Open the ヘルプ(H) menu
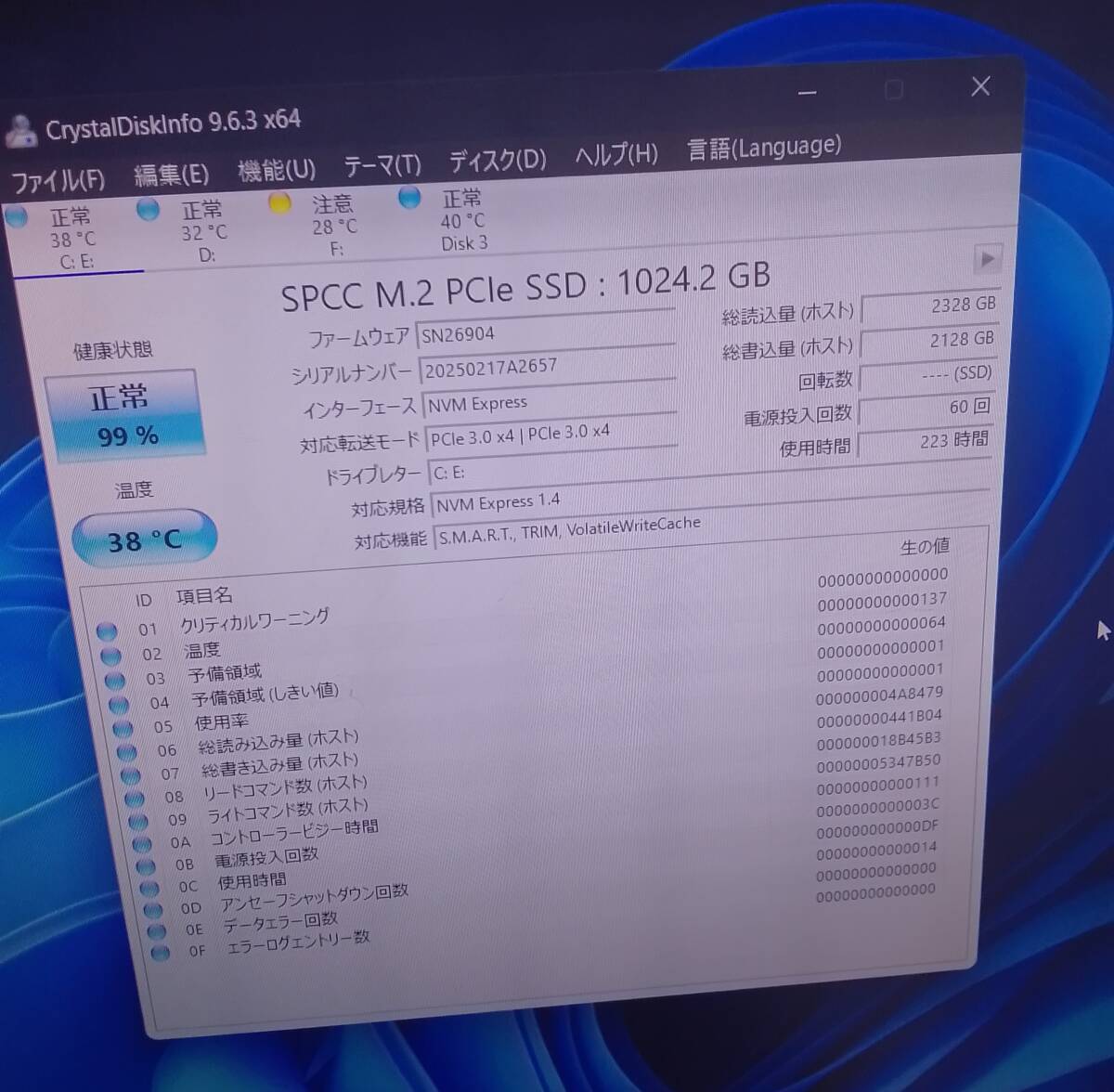1114x1092 pixels. point(616,154)
